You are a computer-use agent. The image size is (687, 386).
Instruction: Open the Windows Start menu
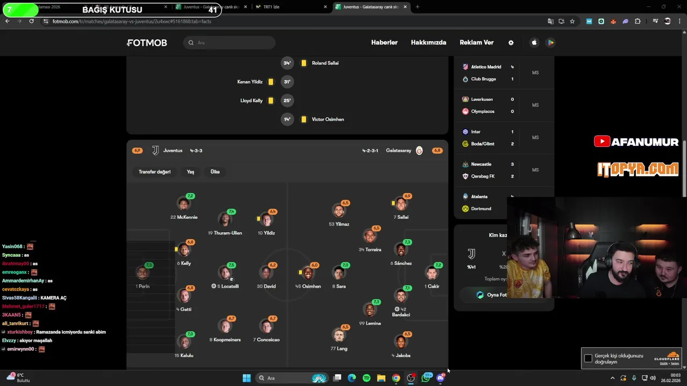pyautogui.click(x=246, y=378)
